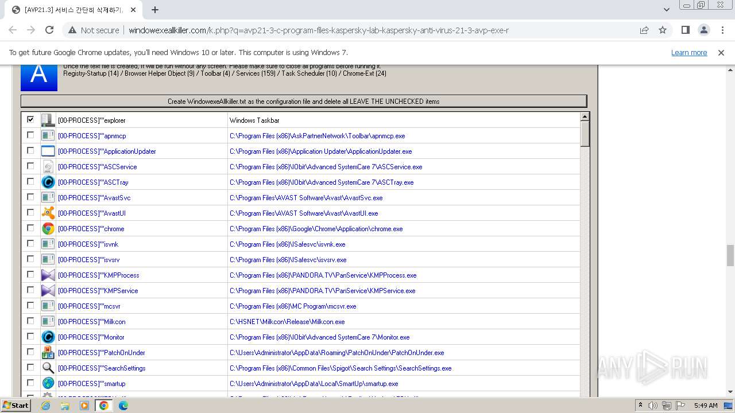This screenshot has height=413, width=735.
Task: Click the AvastSvc row icon
Action: click(48, 198)
